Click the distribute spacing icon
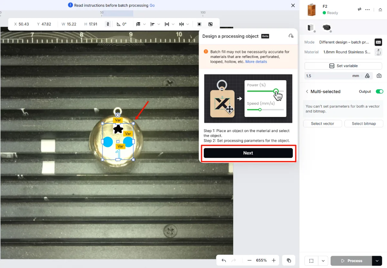387x268 pixels. click(167, 24)
